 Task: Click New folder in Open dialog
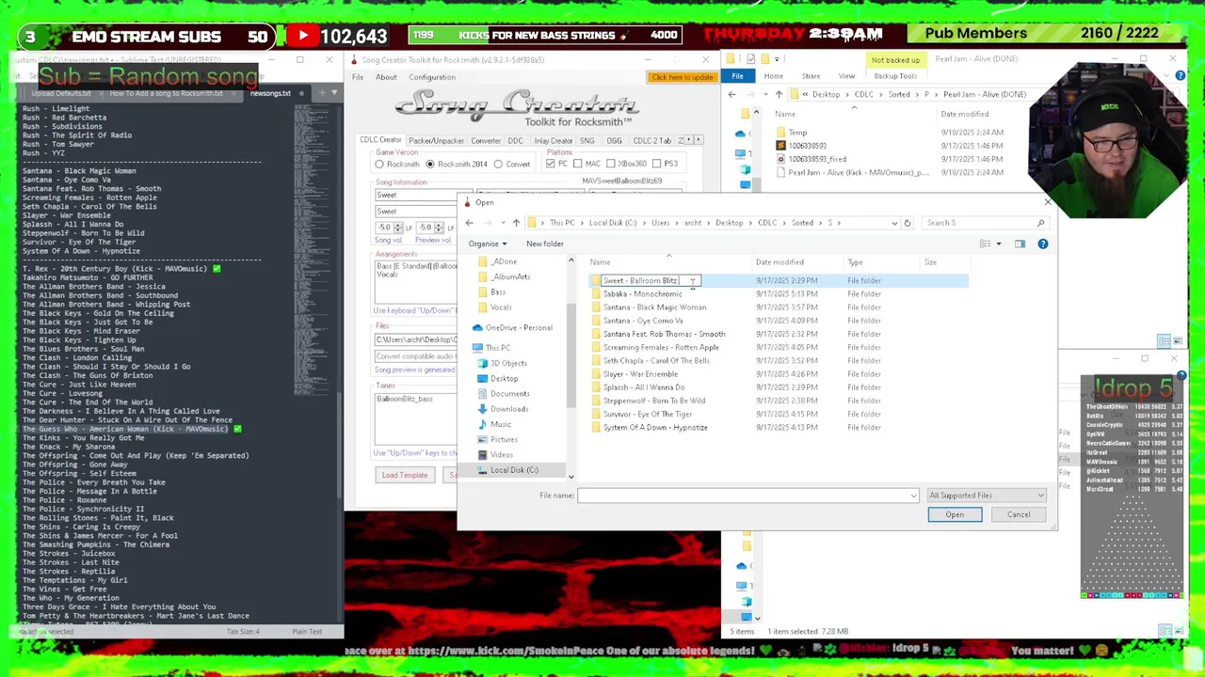pos(545,244)
